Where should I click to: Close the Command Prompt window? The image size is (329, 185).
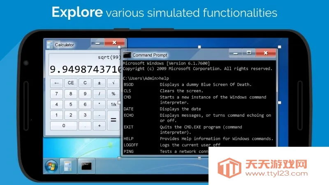[266, 53]
